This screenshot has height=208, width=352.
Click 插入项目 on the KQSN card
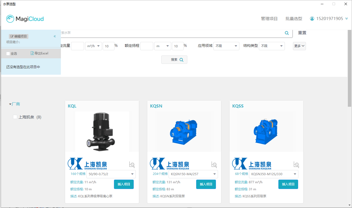tap(206, 184)
